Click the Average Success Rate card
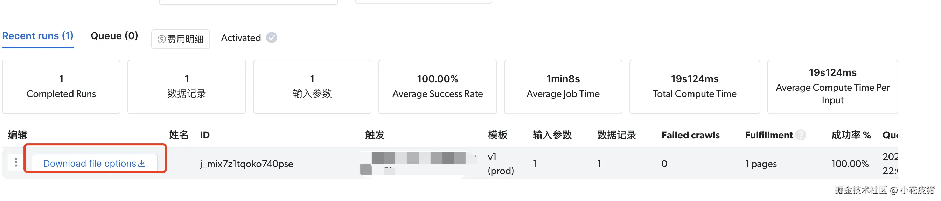 point(437,86)
